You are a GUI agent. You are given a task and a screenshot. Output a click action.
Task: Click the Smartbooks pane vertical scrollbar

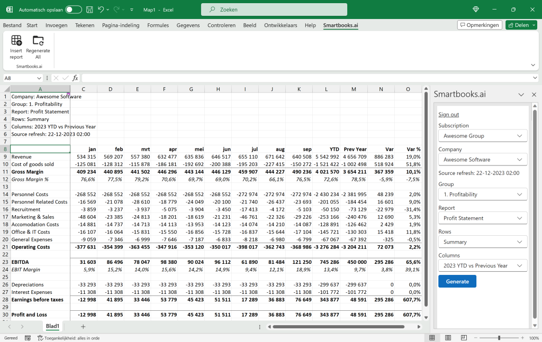(x=535, y=214)
